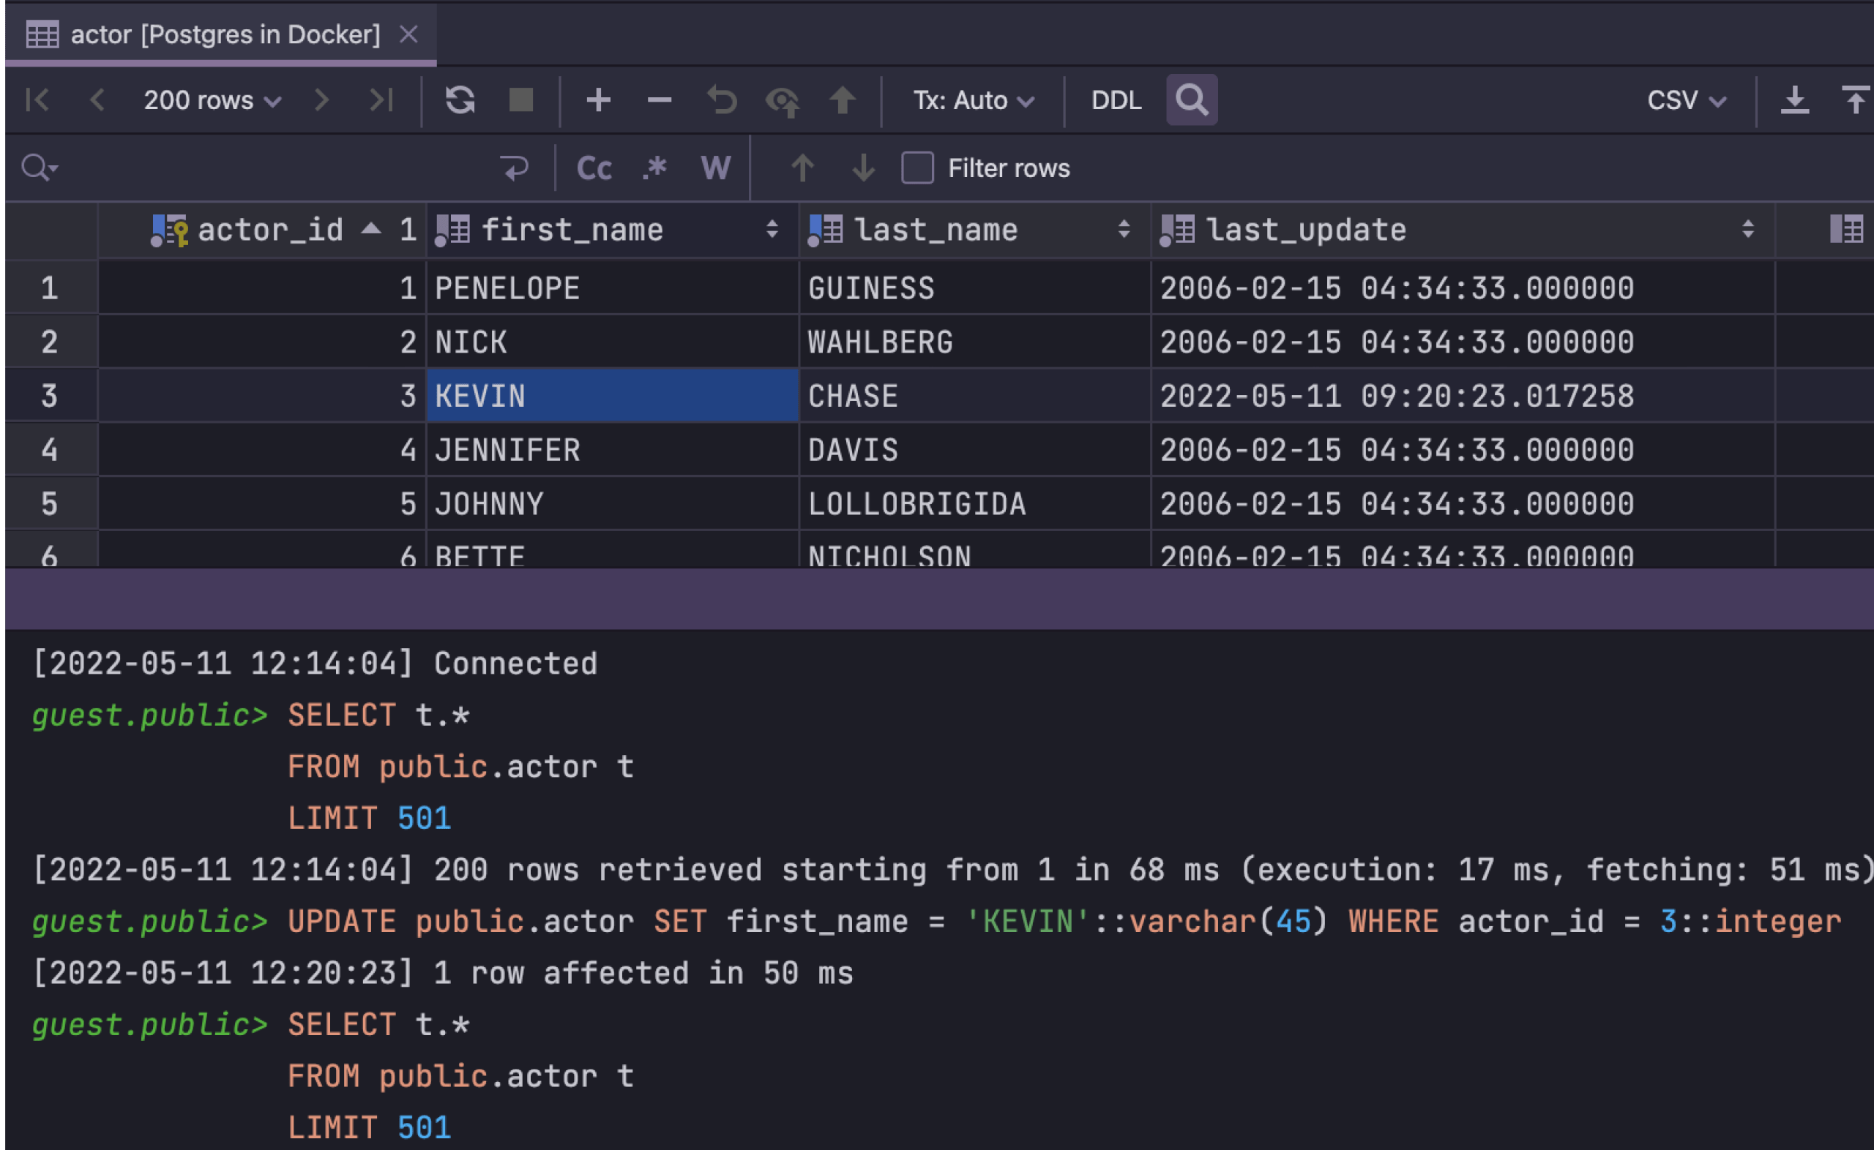The image size is (1874, 1150).
Task: Click the first_name column type icon
Action: point(452,230)
